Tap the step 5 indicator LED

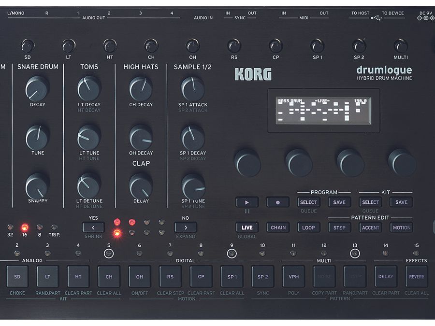click(x=109, y=254)
